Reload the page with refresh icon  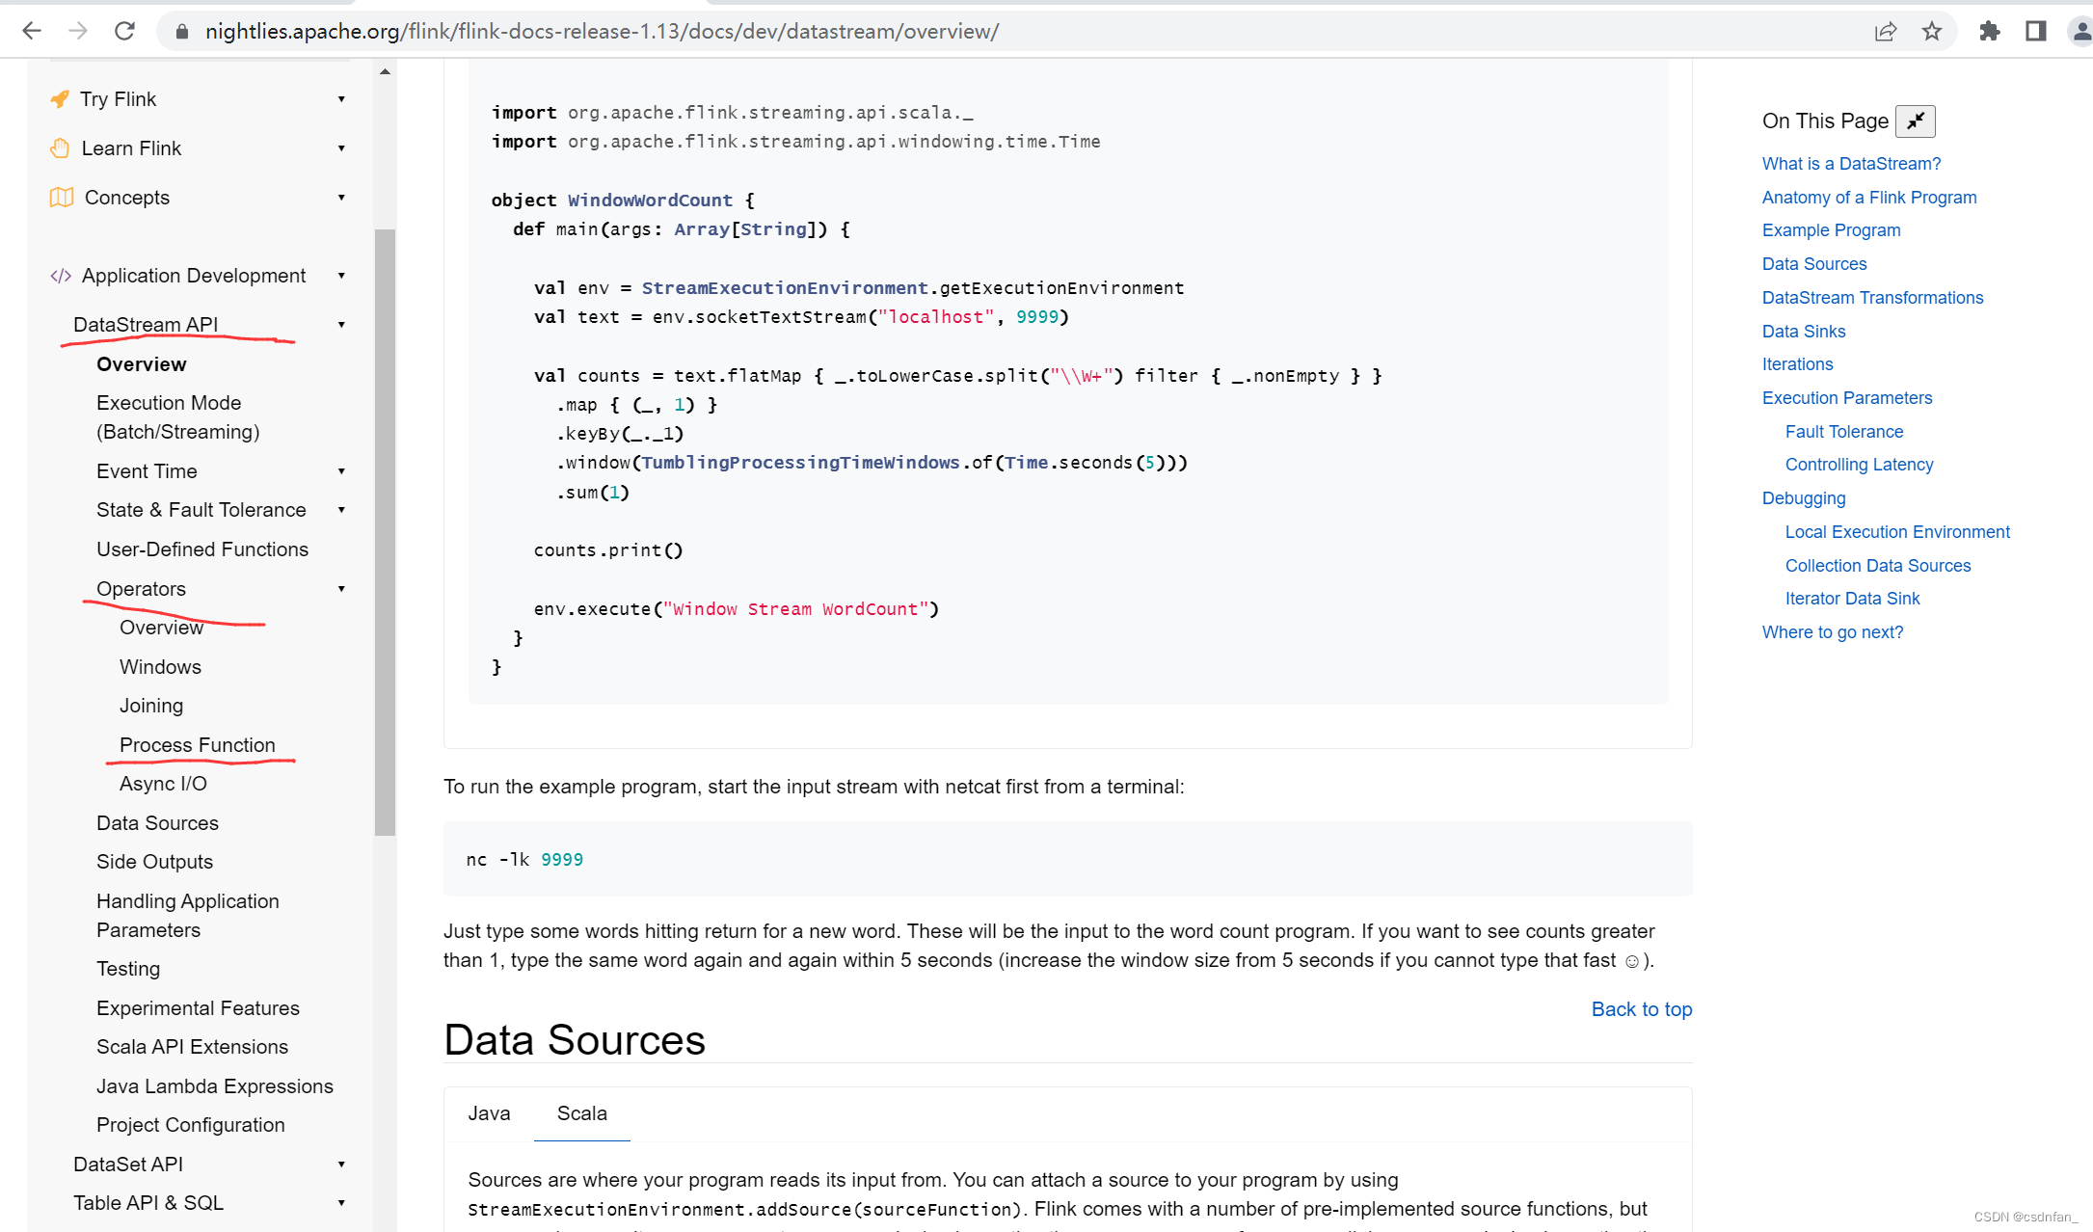click(x=124, y=31)
